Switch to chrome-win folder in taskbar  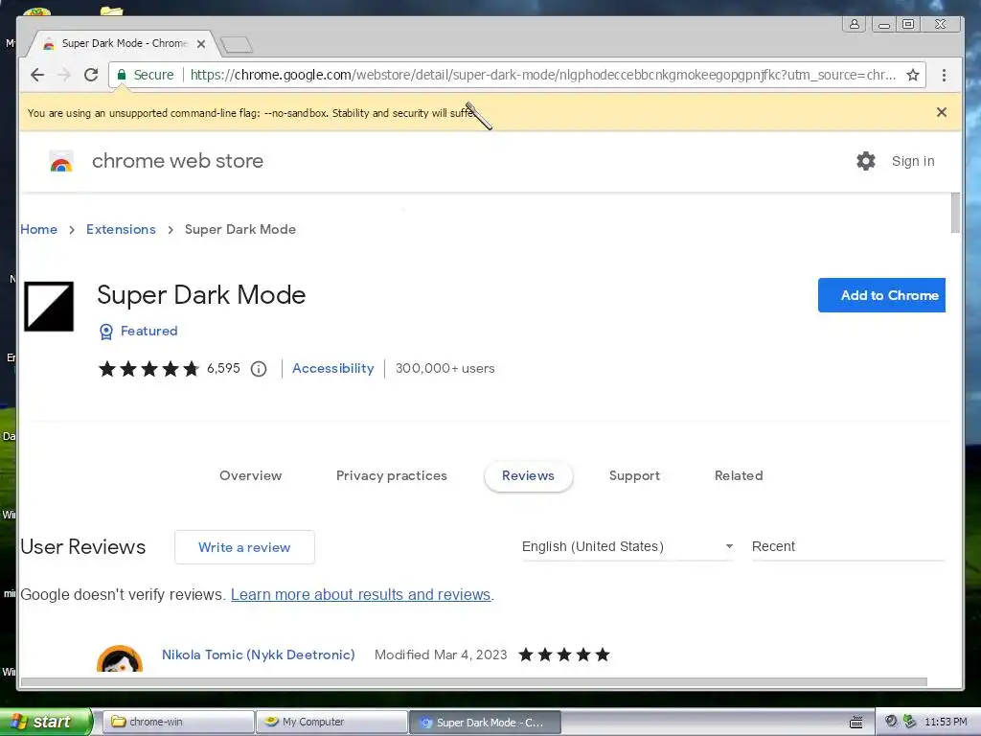(178, 722)
